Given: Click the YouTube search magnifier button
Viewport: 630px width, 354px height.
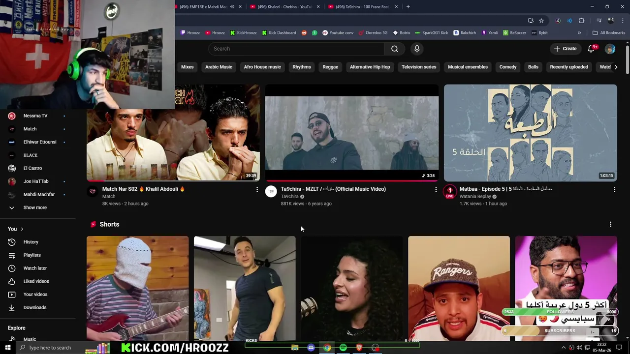Looking at the screenshot, I should tap(395, 49).
